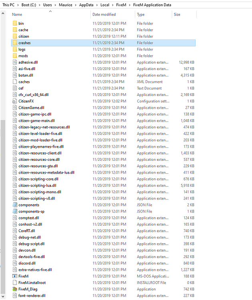
Task: Click the components JSON file icon
Action: tap(15, 205)
